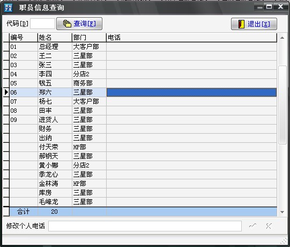Click the 部门 column header
Image resolution: width=290 pixels, height=247 pixels.
pos(89,38)
